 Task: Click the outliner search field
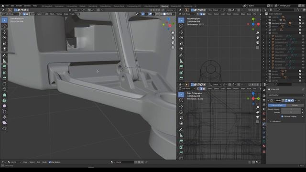(286, 10)
